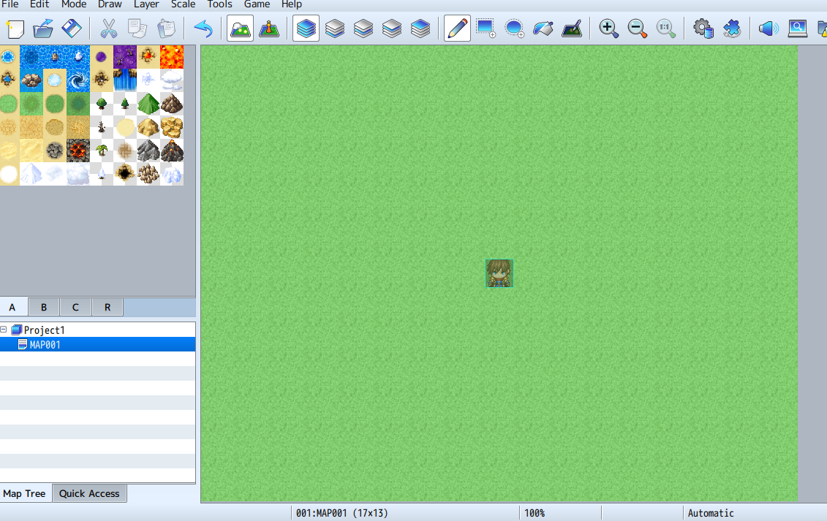This screenshot has height=521, width=827.
Task: Zoom out with the magnifier minus icon
Action: tap(637, 28)
